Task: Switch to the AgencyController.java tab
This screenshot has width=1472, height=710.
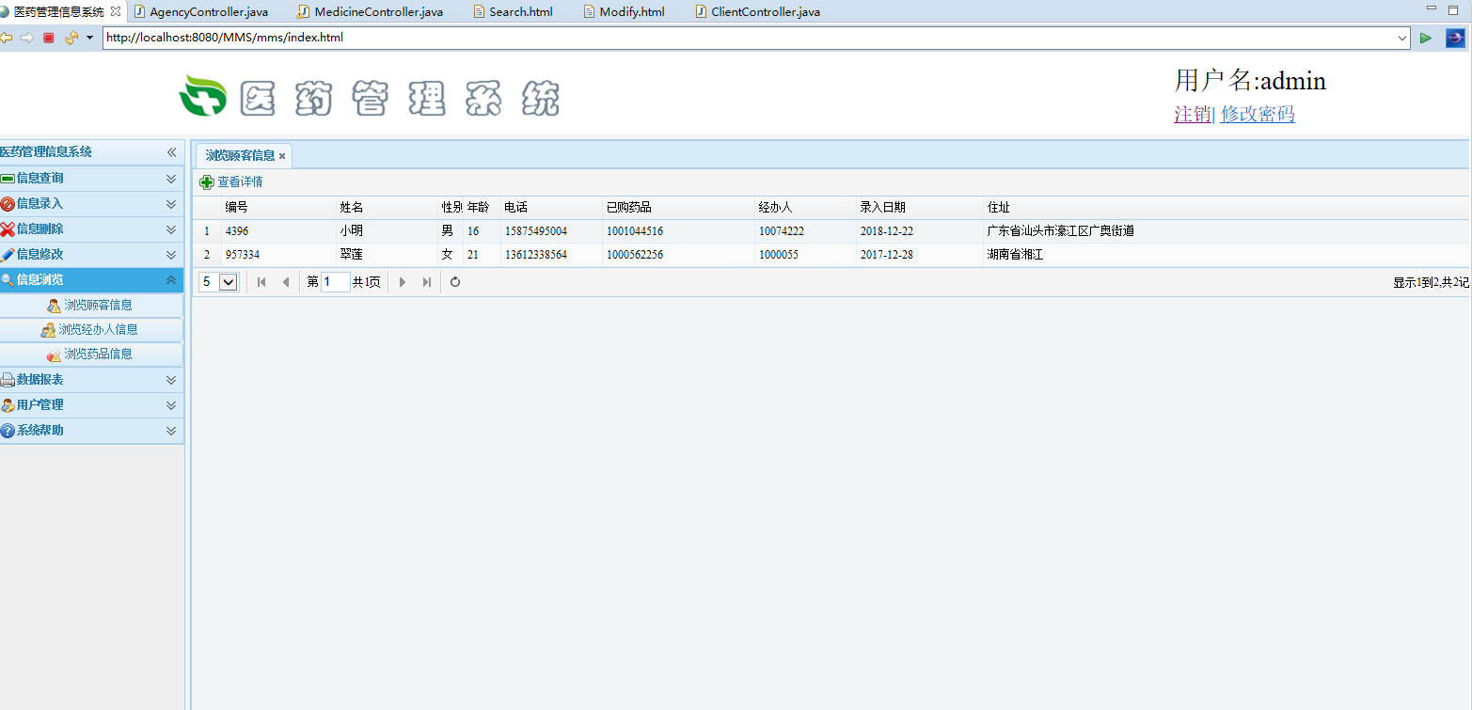Action: click(x=200, y=12)
